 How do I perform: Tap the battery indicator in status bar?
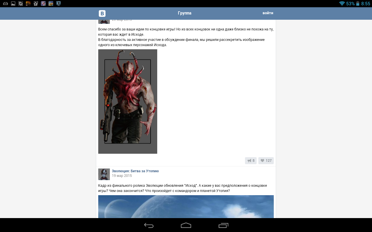pyautogui.click(x=358, y=3)
